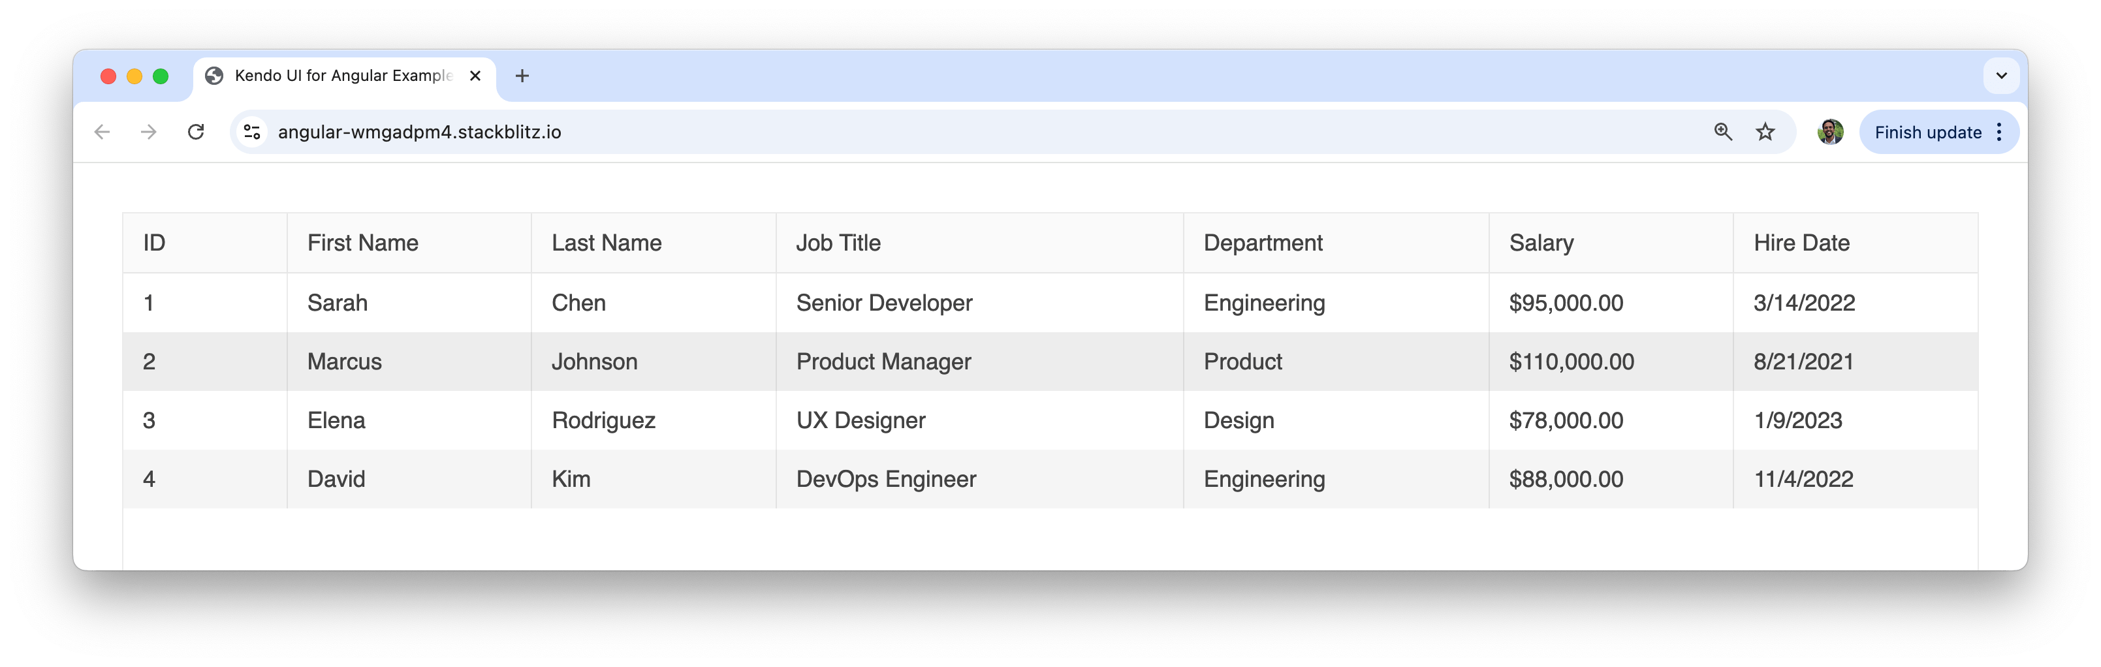Image resolution: width=2101 pixels, height=667 pixels.
Task: Open new tab with plus icon
Action: (x=522, y=76)
